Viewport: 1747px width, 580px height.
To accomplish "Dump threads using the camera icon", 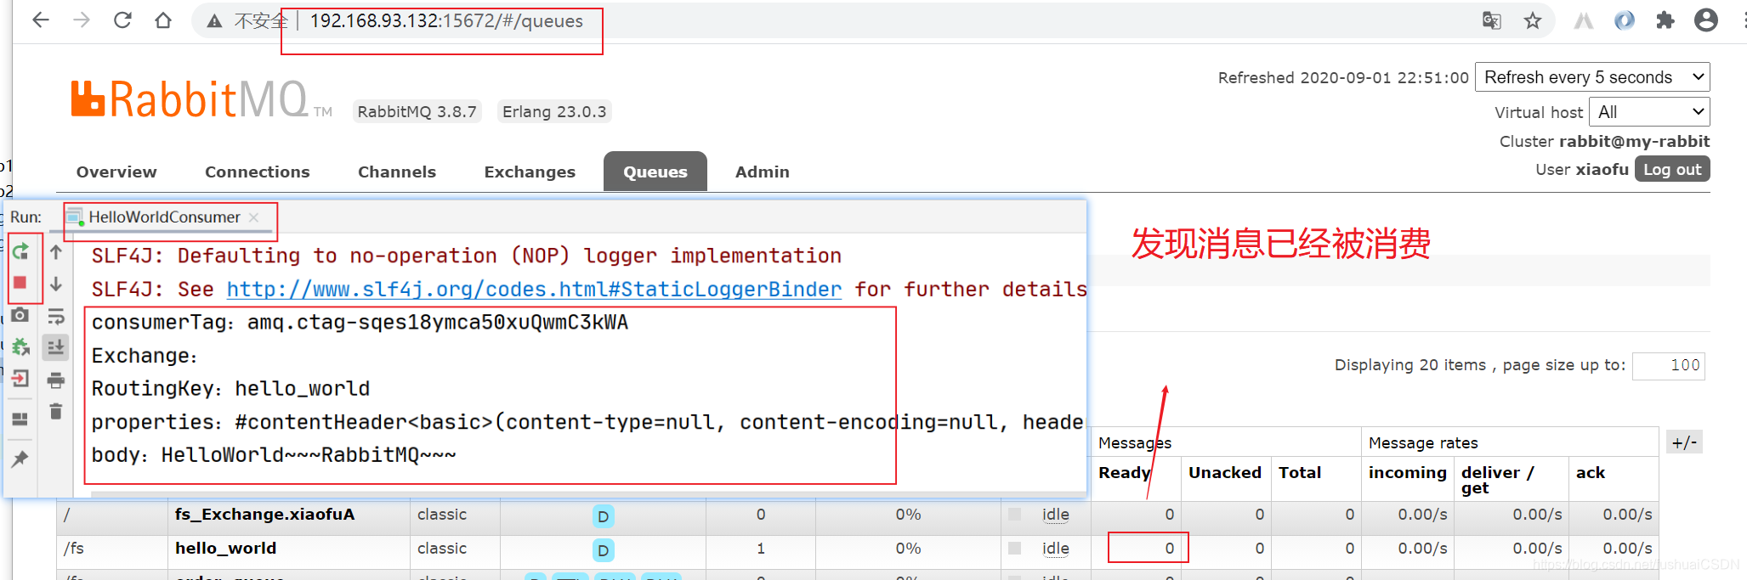I will [x=20, y=315].
